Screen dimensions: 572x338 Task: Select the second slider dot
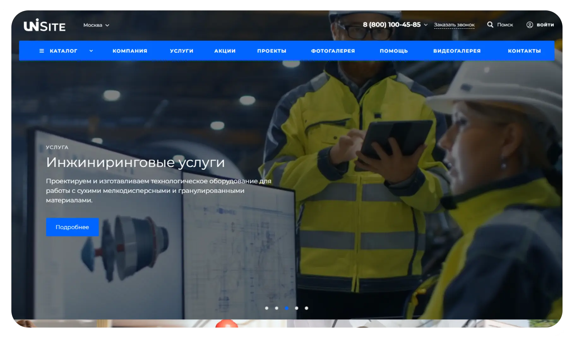(277, 308)
